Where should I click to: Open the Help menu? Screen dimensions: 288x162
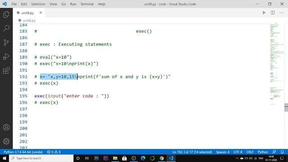(101, 4)
